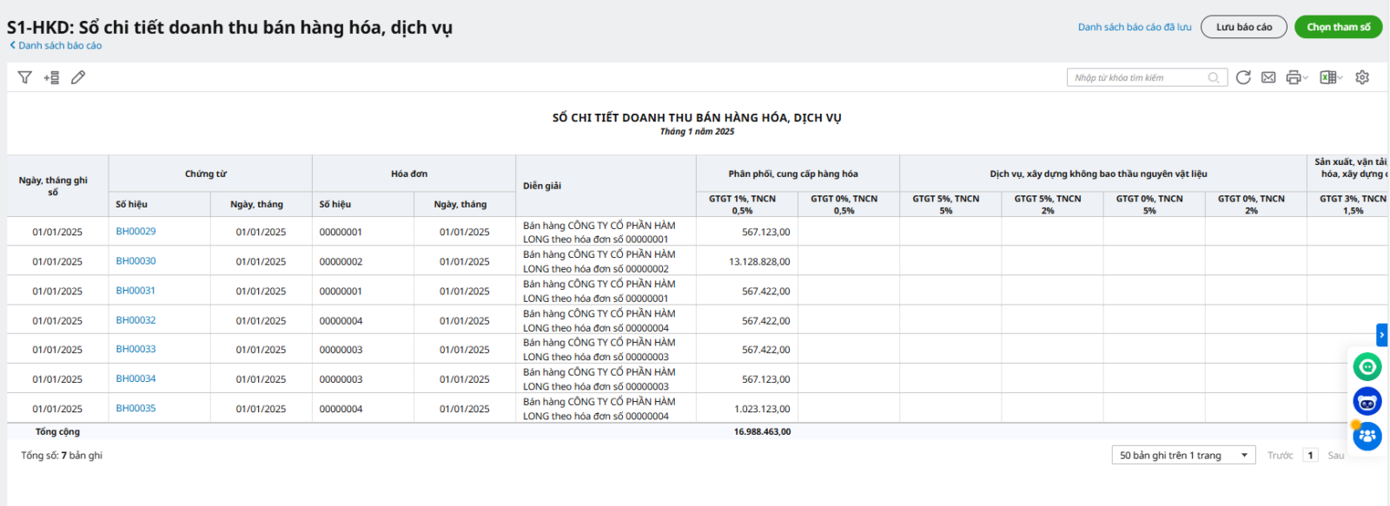Open the filter funnel icon
This screenshot has width=1390, height=506.
point(24,77)
